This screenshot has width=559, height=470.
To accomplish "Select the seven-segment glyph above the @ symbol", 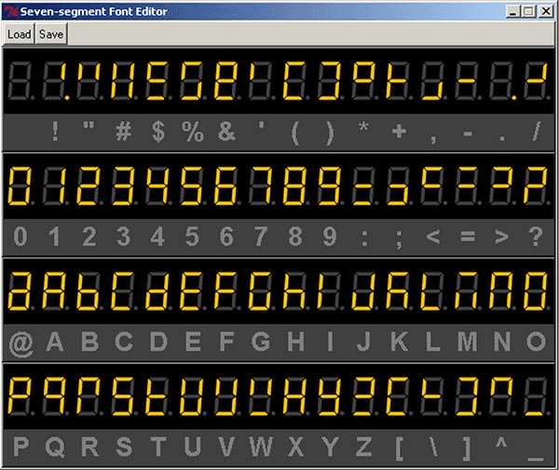I will tap(20, 292).
